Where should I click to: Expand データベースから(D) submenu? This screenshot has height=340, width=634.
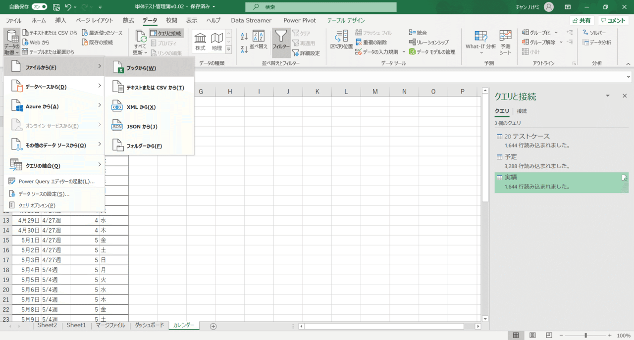click(54, 87)
